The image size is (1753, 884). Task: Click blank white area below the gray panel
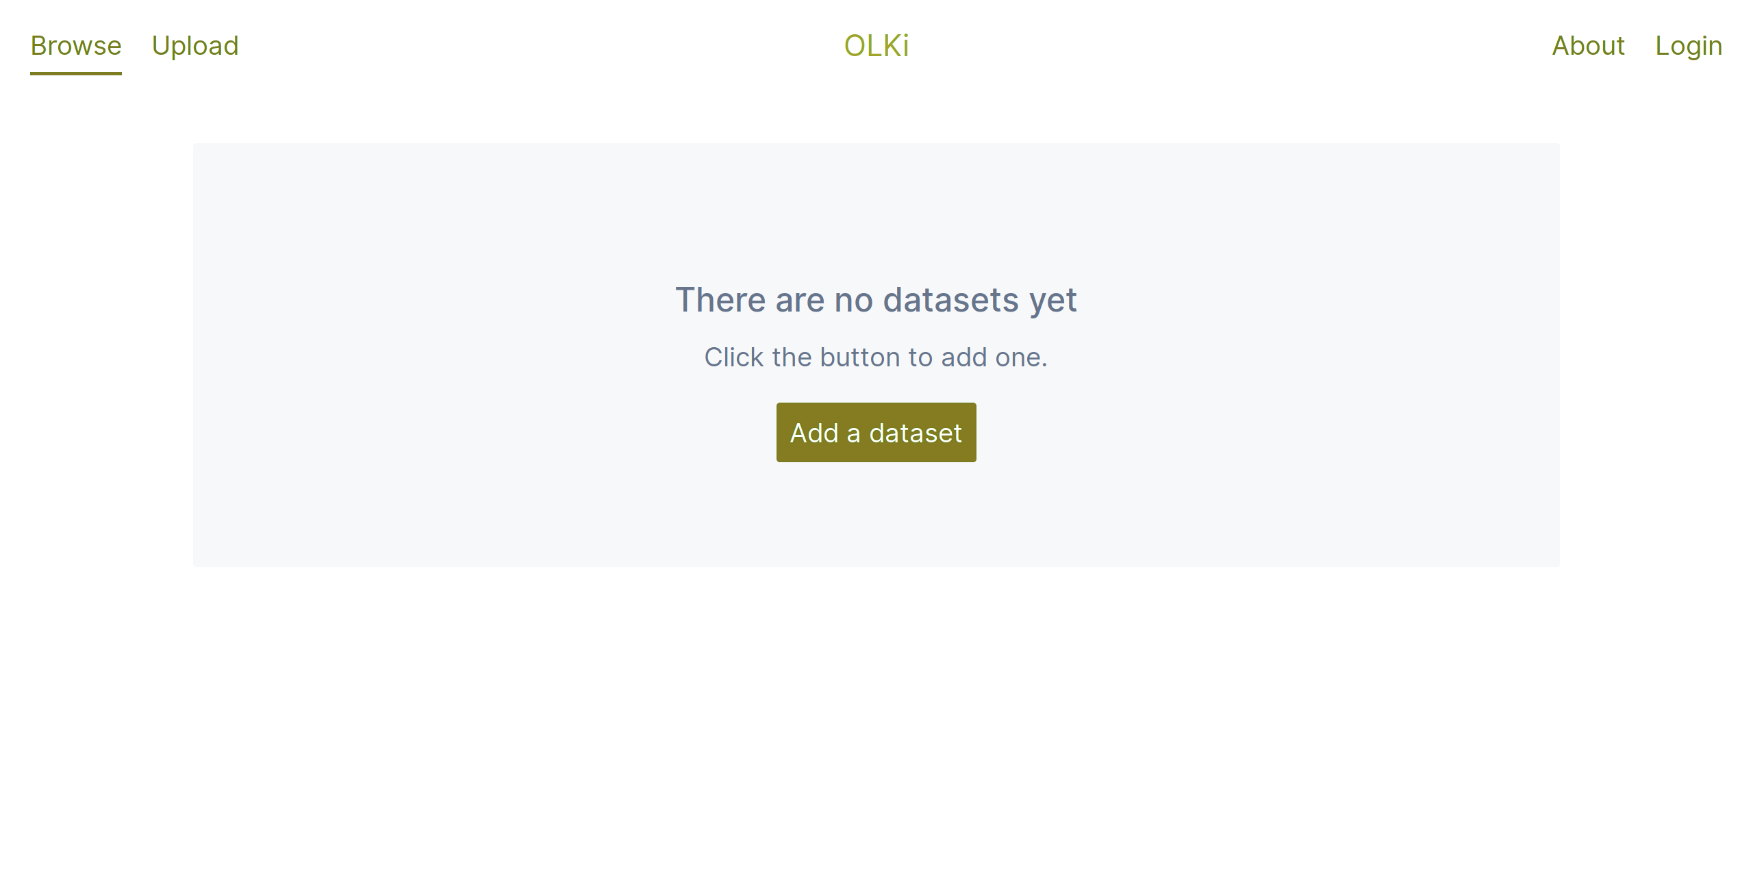point(876,719)
